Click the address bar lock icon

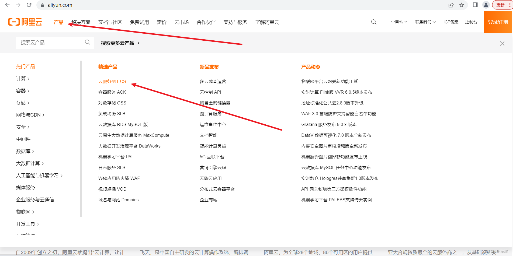pos(42,5)
